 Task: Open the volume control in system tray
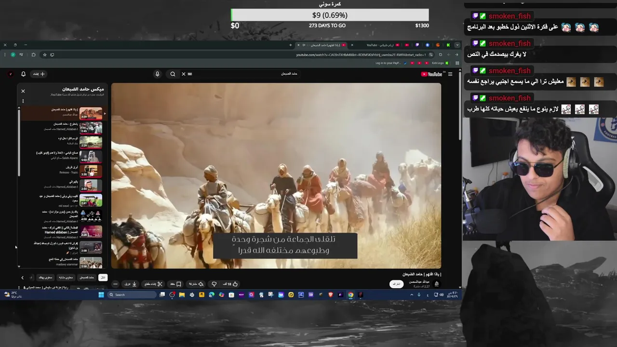pos(442,295)
